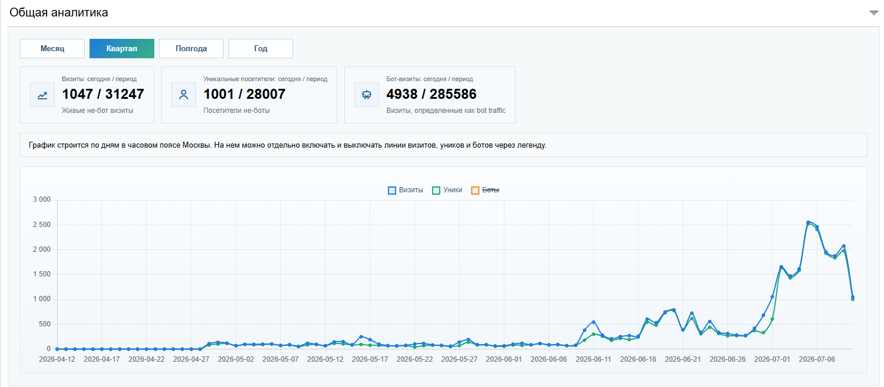Click the 1047 / 31247 visits card

pyautogui.click(x=87, y=95)
